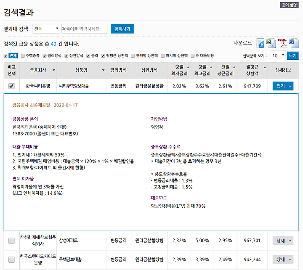Uncheck the 월평균 상환액 checkbox
303x270 pixels.
click(x=103, y=56)
